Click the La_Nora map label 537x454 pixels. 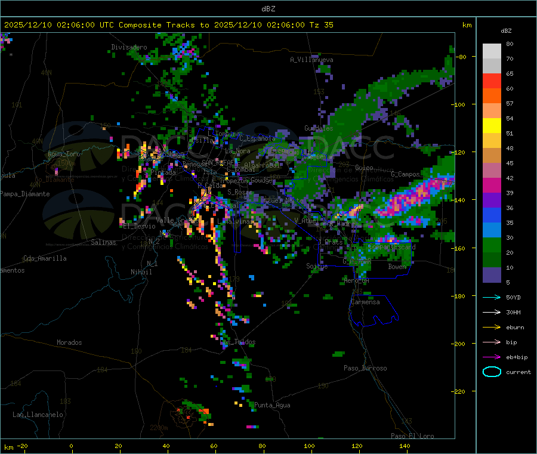(237, 151)
